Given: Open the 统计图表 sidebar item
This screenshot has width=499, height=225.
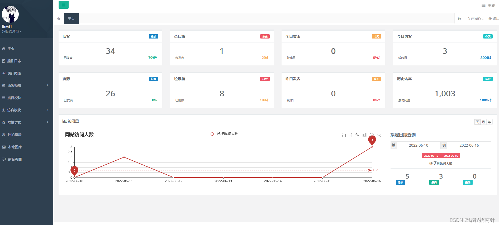Looking at the screenshot, I should (x=14, y=73).
